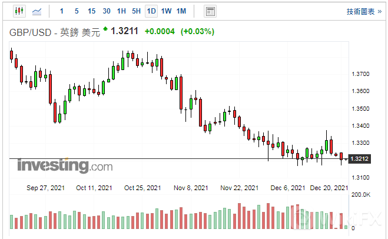Open the 技術圖表 technical chart link

pyautogui.click(x=360, y=11)
